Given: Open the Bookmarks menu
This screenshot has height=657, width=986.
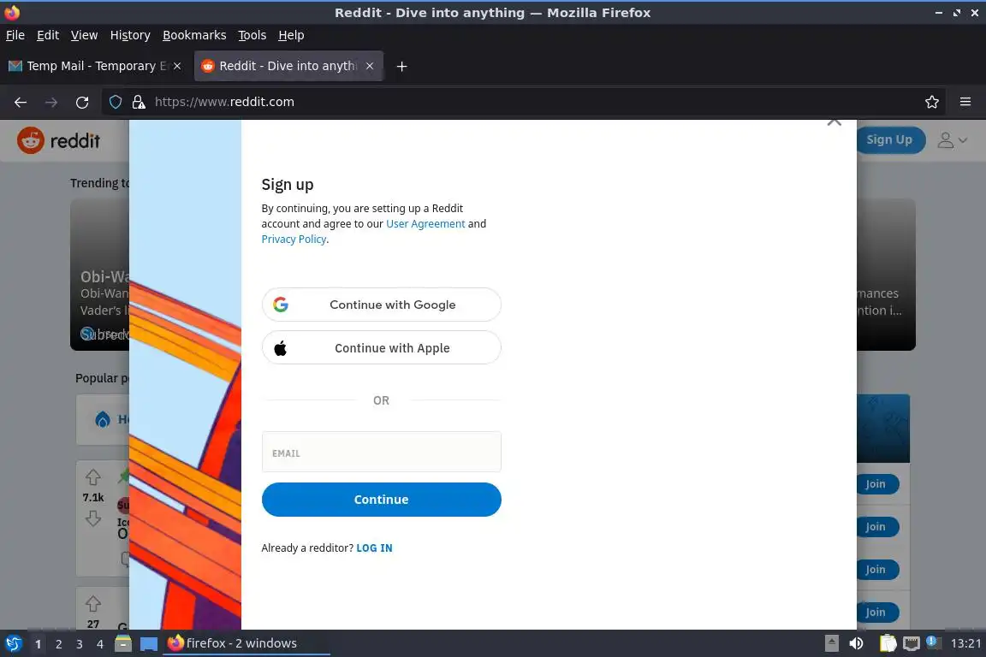Looking at the screenshot, I should point(194,35).
